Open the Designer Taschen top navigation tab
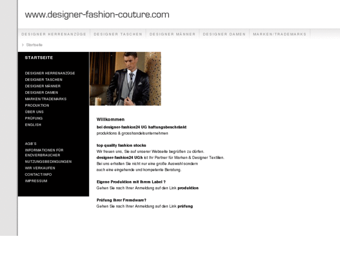Screen dimensions: 340x255 (118, 34)
